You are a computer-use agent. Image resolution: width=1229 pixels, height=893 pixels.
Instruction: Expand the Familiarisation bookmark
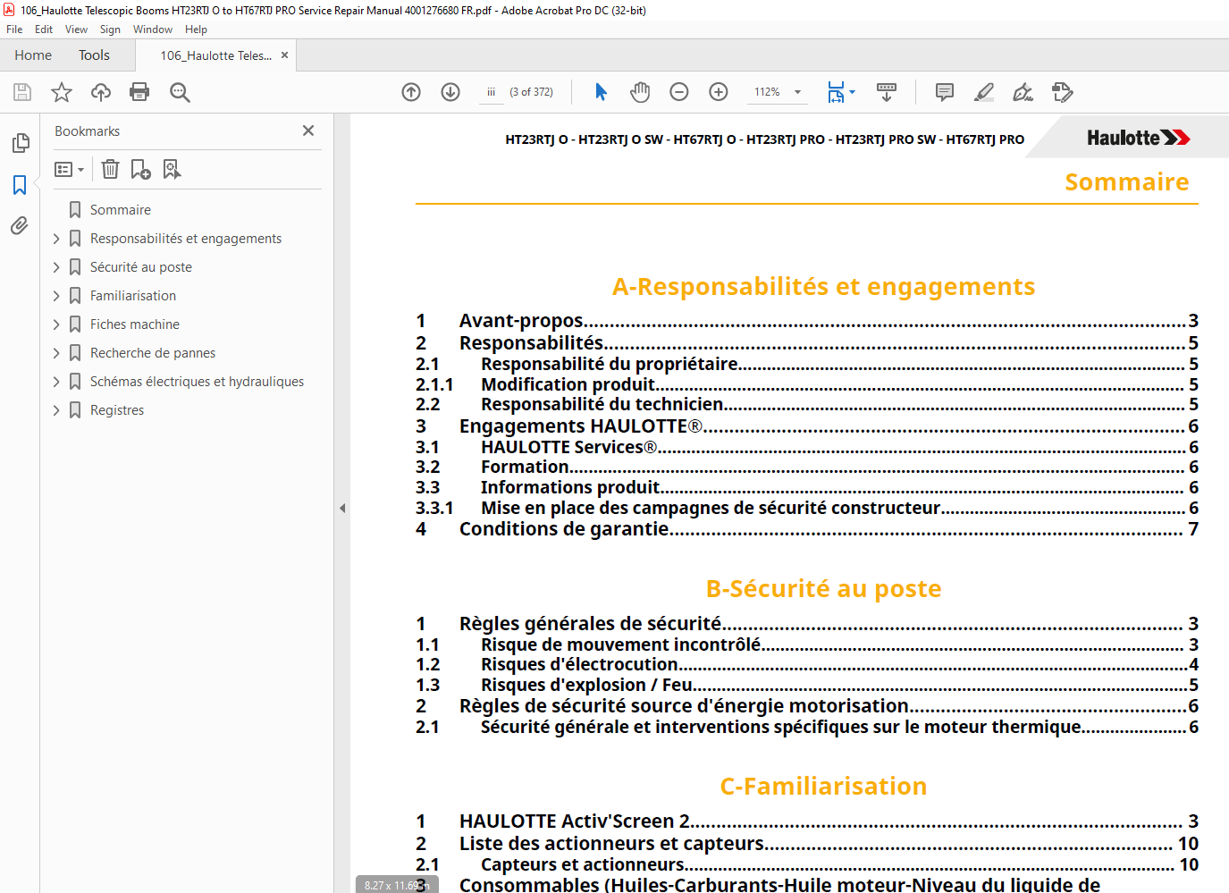coord(56,296)
